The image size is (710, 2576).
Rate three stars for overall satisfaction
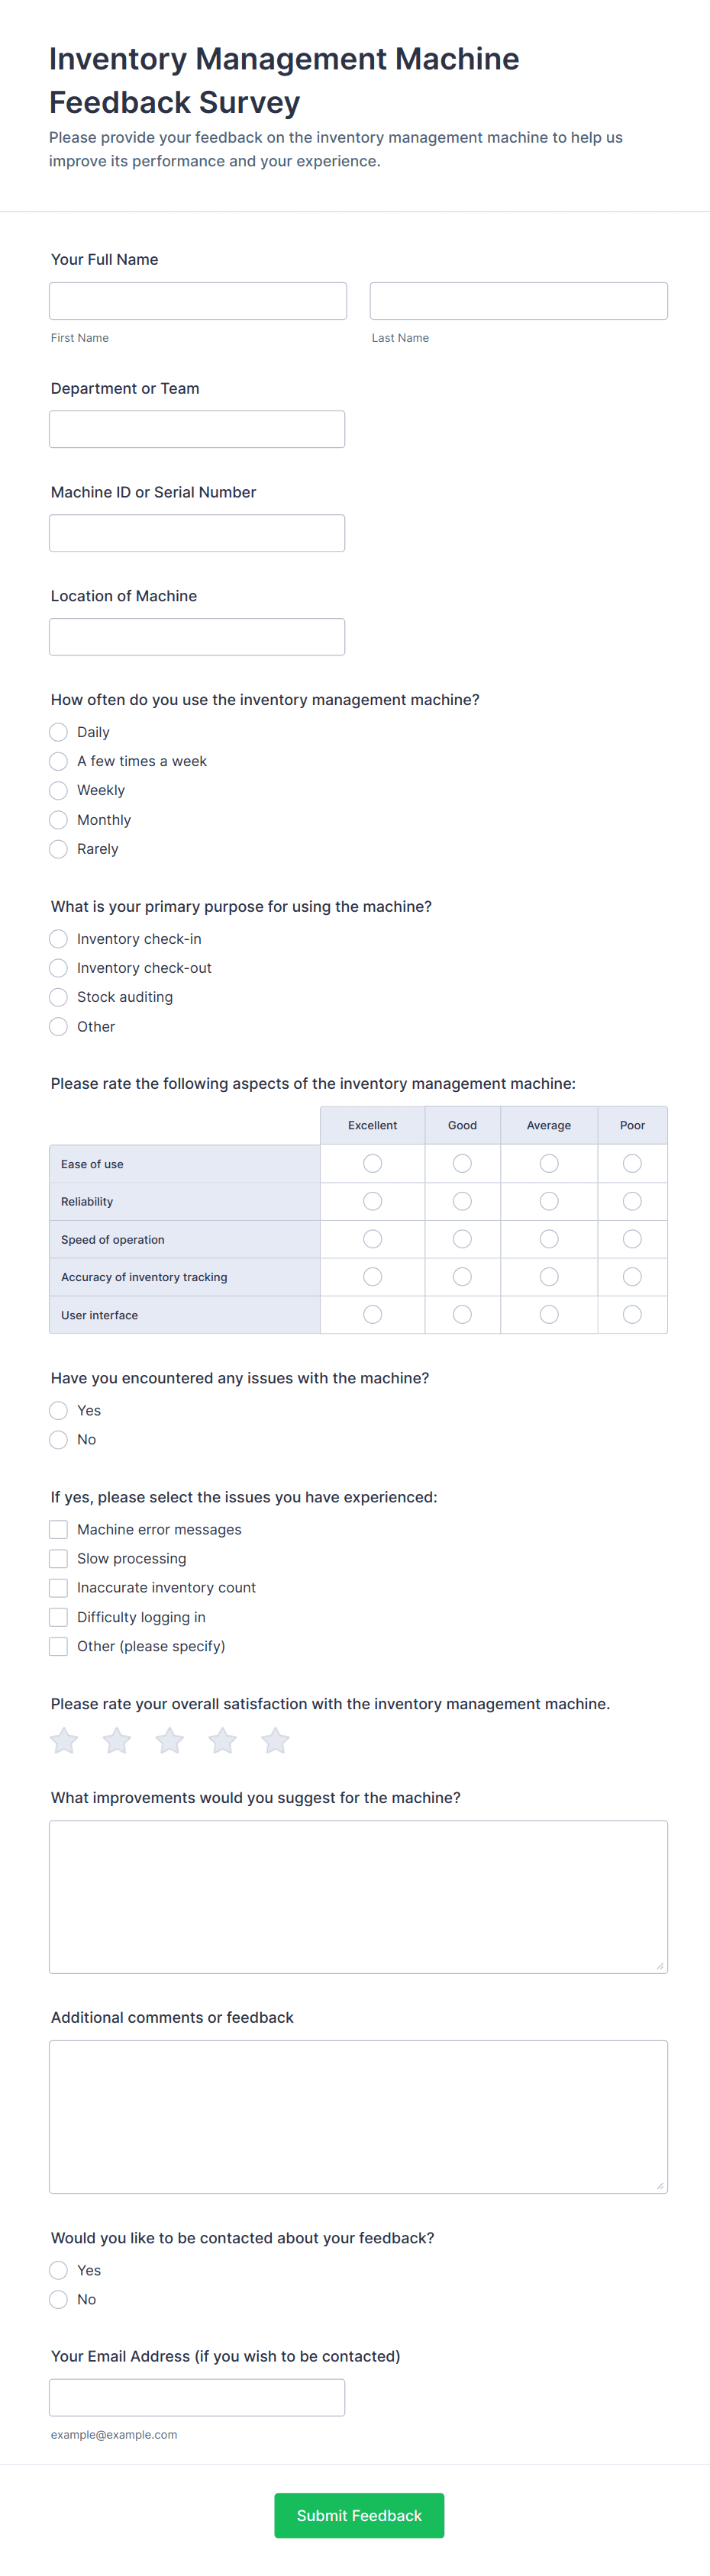(x=170, y=1741)
